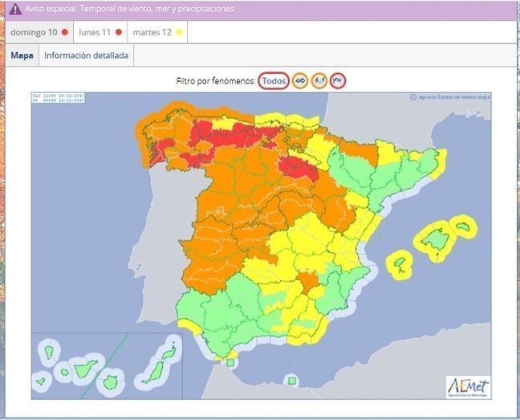Screen dimensions: 520x420
Task: Select Mallorca island on the map
Action: pos(437,239)
